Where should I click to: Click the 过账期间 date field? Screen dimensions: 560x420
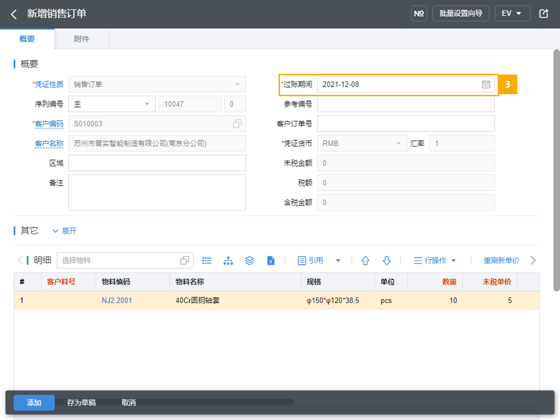pyautogui.click(x=406, y=84)
